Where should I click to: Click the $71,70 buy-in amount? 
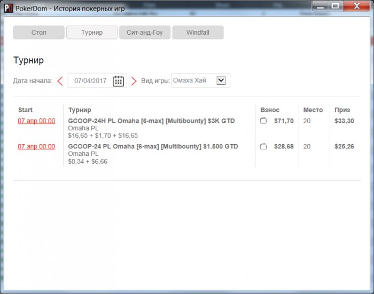tap(284, 121)
